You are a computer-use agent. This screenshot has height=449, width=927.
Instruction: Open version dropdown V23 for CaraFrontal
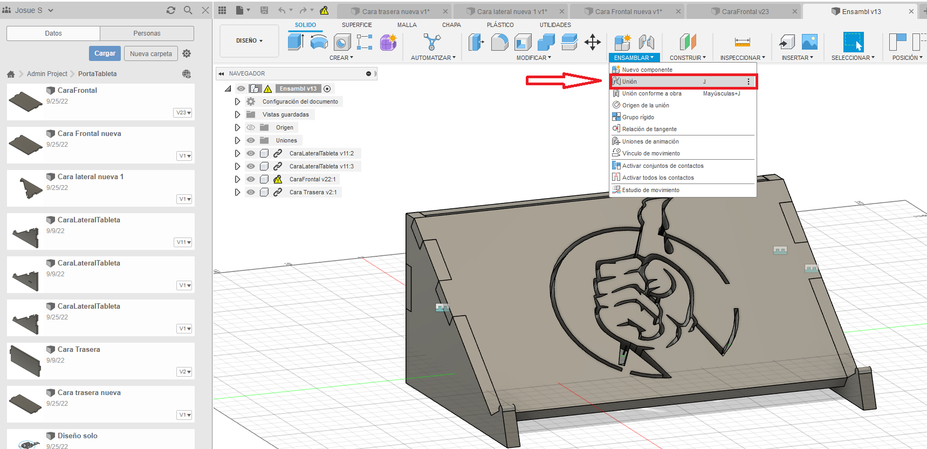(183, 113)
